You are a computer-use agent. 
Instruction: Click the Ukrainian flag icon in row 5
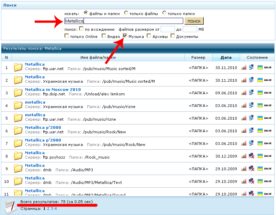[x=260, y=118]
